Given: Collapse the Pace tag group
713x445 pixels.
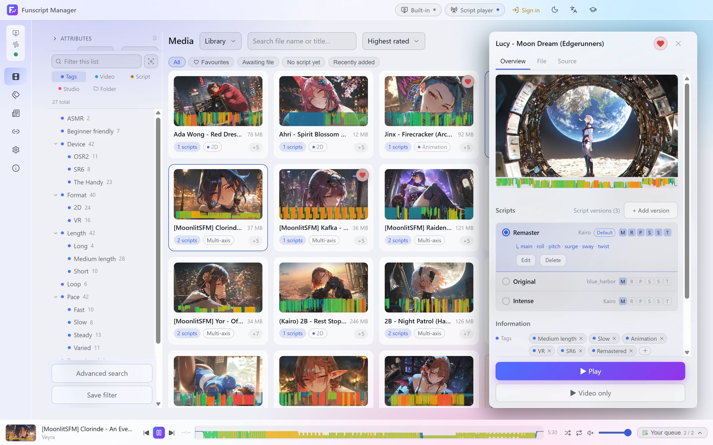Looking at the screenshot, I should click(x=56, y=297).
